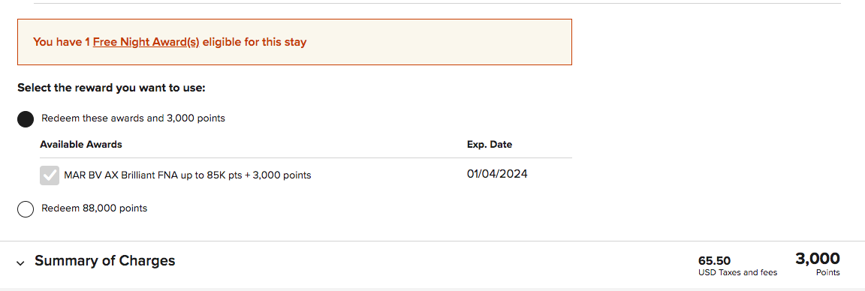This screenshot has height=291, width=865.
Task: Click the 'Redeem 88,000 points' label text
Action: coord(95,208)
